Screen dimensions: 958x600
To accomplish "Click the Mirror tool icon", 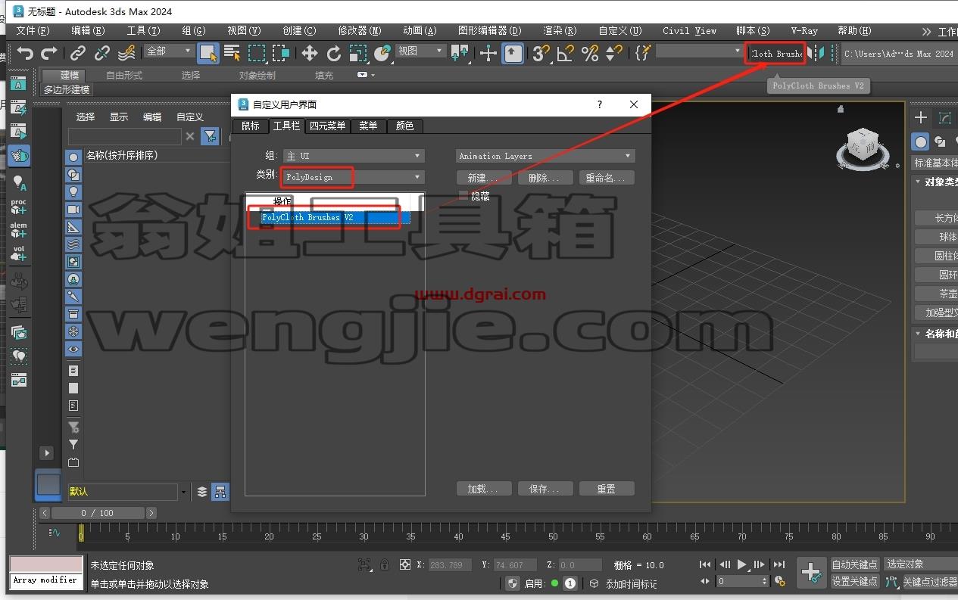I will point(816,53).
